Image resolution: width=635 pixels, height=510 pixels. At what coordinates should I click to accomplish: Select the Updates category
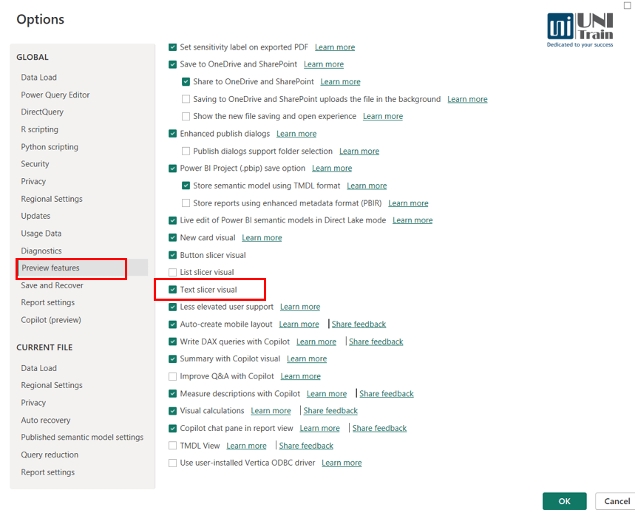coord(35,216)
